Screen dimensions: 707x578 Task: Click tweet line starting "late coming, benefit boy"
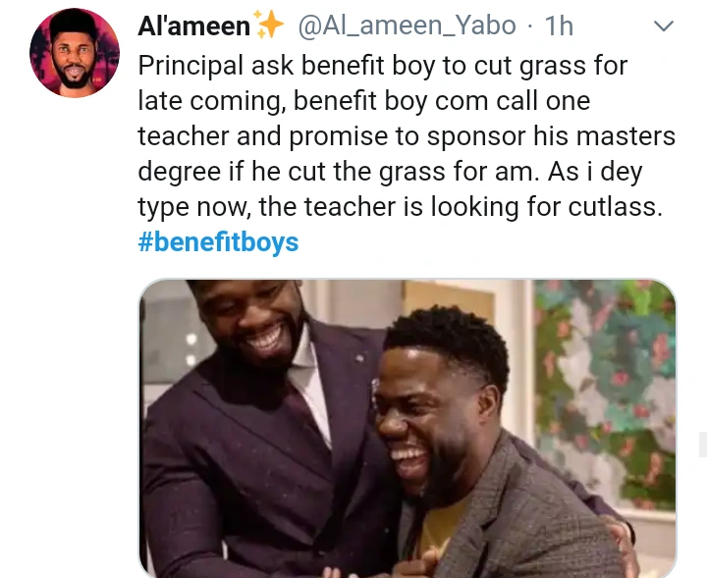(x=364, y=101)
